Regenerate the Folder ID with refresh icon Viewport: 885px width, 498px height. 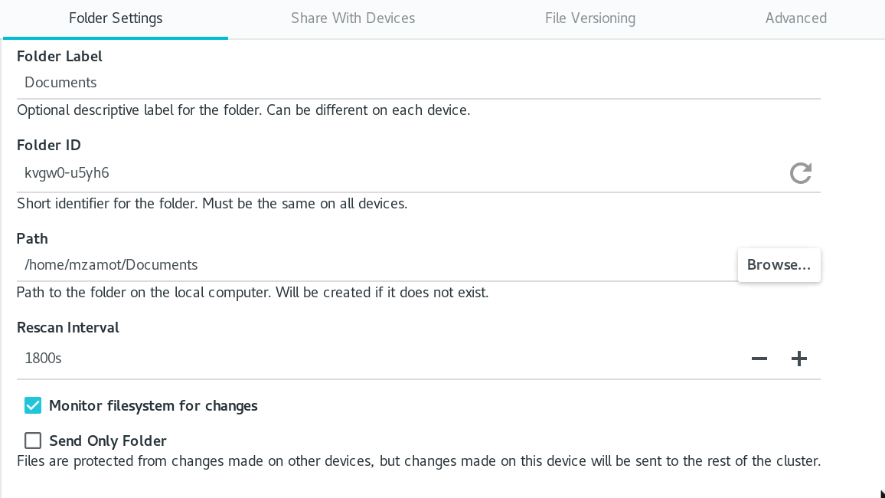(801, 173)
